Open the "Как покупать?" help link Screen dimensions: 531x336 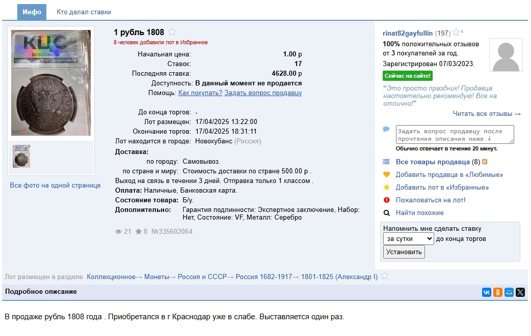click(x=200, y=93)
